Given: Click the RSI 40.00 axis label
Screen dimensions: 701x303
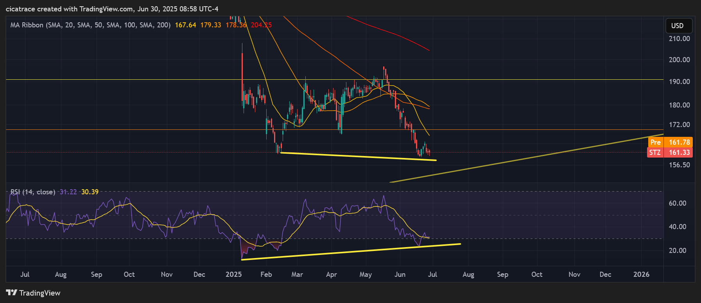Looking at the screenshot, I should click(x=678, y=227).
